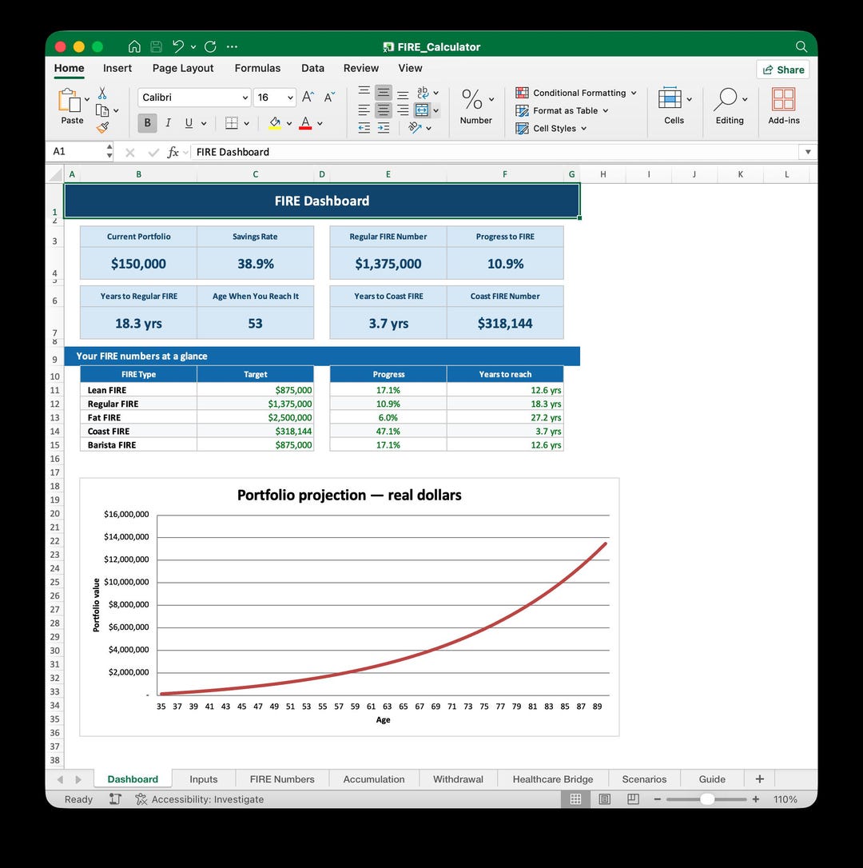Add a new sheet with plus button

click(x=759, y=778)
